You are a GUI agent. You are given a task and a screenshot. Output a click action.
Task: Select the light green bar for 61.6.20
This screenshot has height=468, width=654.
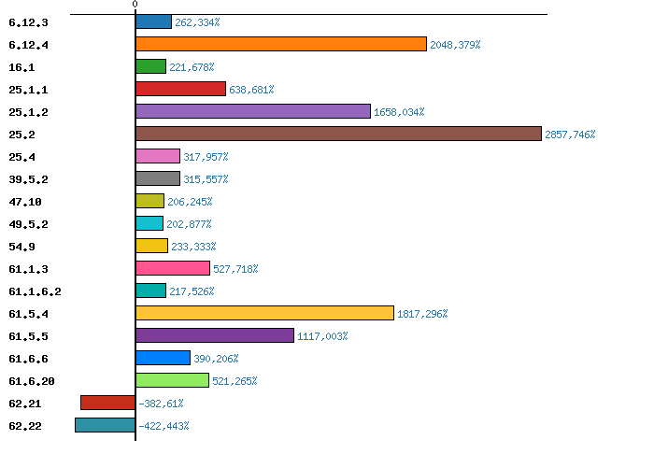point(172,380)
